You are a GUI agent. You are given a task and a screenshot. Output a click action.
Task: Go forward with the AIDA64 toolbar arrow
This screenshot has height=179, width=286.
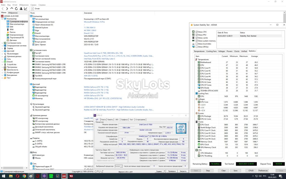pyautogui.click(x=7, y=9)
